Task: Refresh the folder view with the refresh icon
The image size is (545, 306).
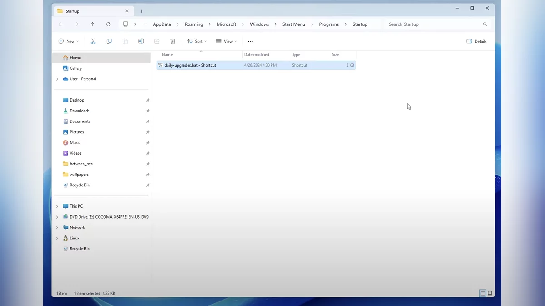Action: tap(108, 24)
